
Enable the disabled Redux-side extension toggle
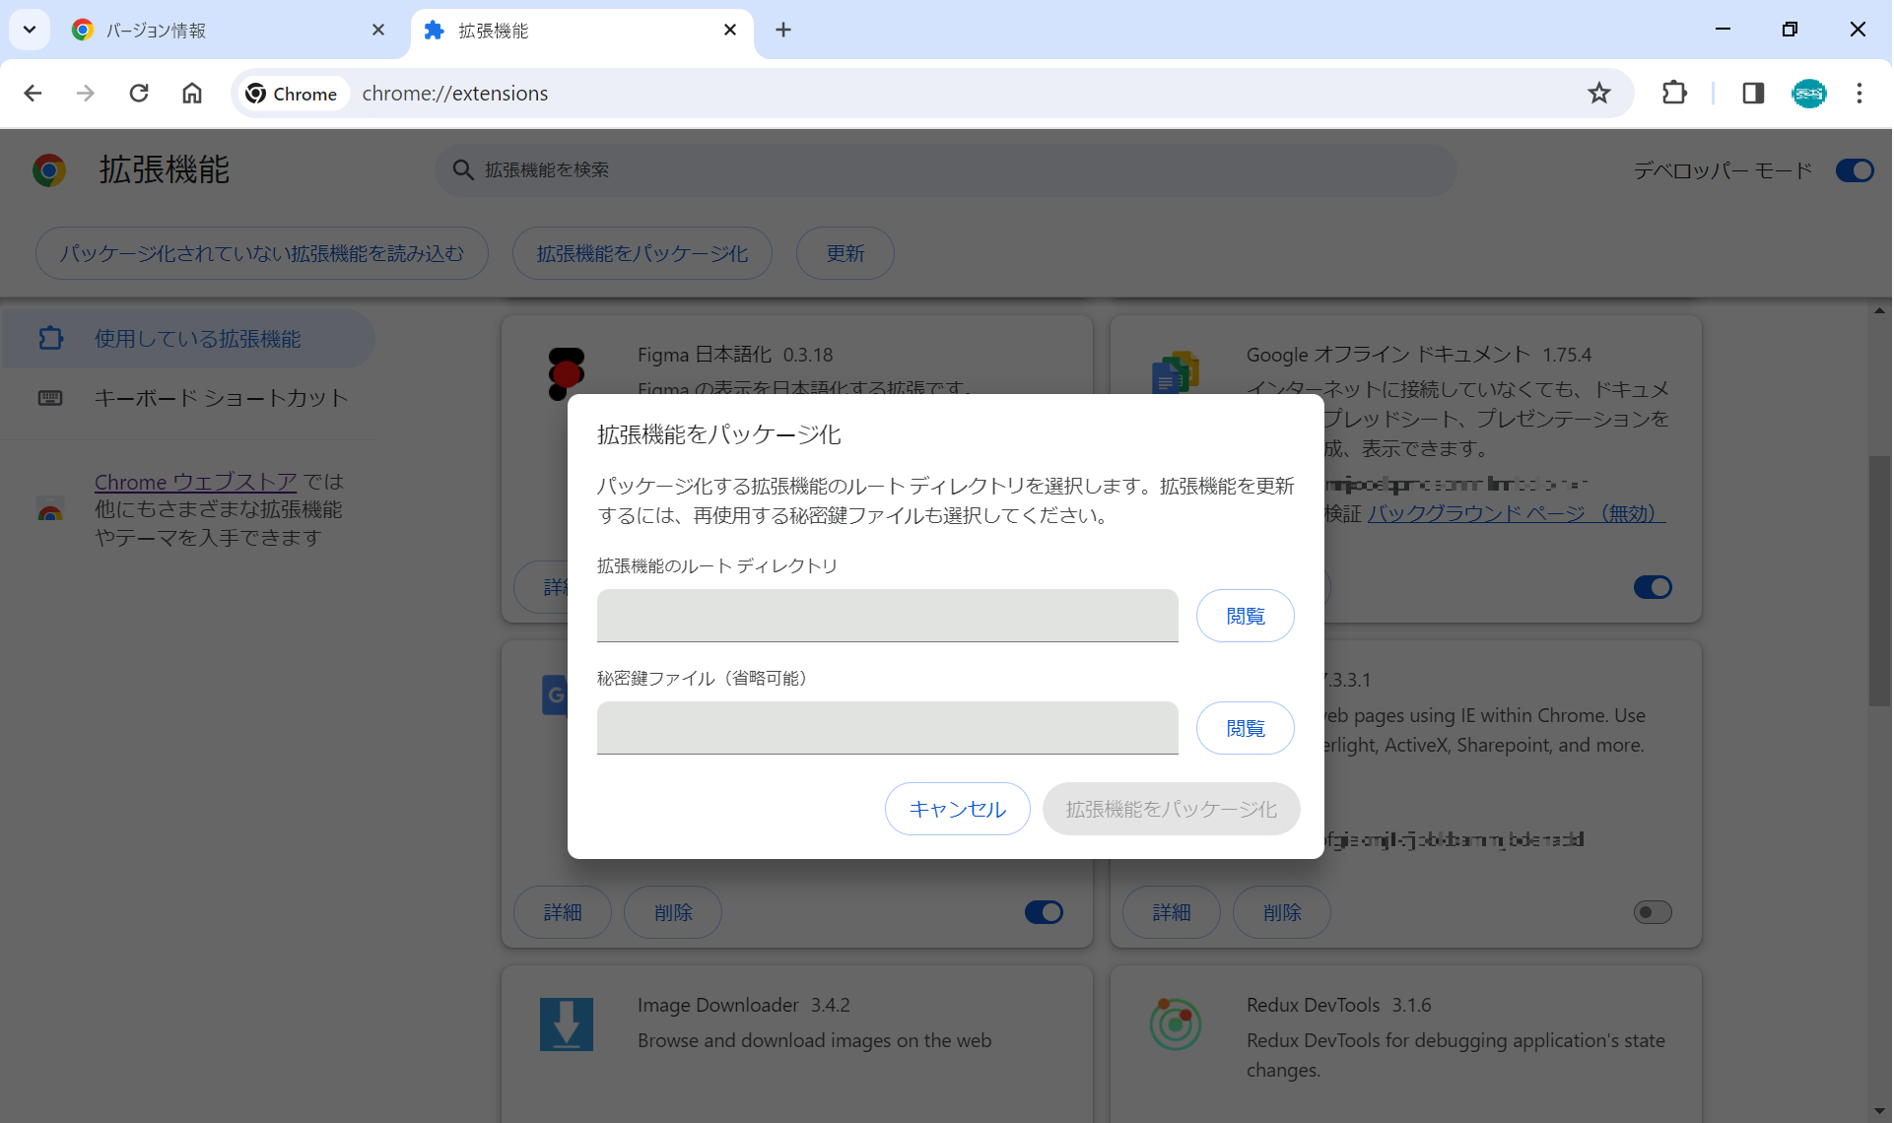[x=1652, y=912]
